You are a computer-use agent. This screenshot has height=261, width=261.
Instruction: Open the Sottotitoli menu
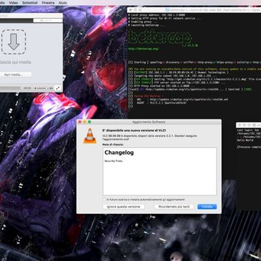click(30, 3)
